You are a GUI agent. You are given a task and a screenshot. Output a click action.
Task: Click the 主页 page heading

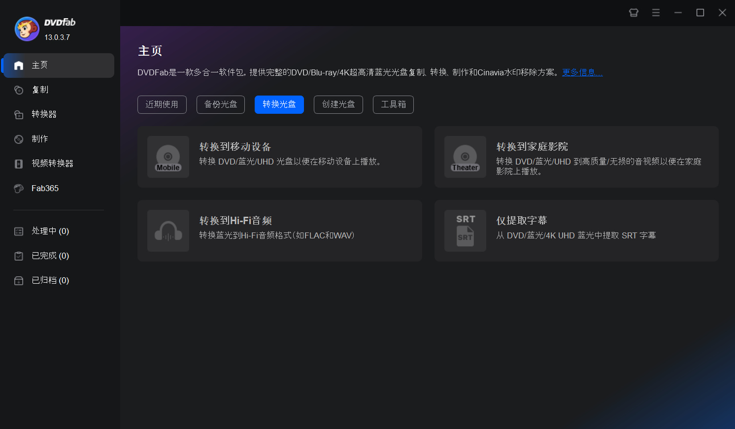pyautogui.click(x=150, y=51)
